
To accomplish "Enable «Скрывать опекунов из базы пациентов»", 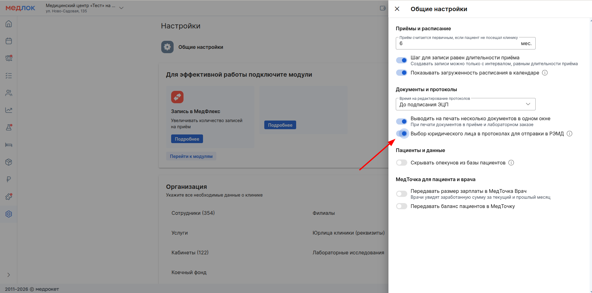I will coord(402,163).
